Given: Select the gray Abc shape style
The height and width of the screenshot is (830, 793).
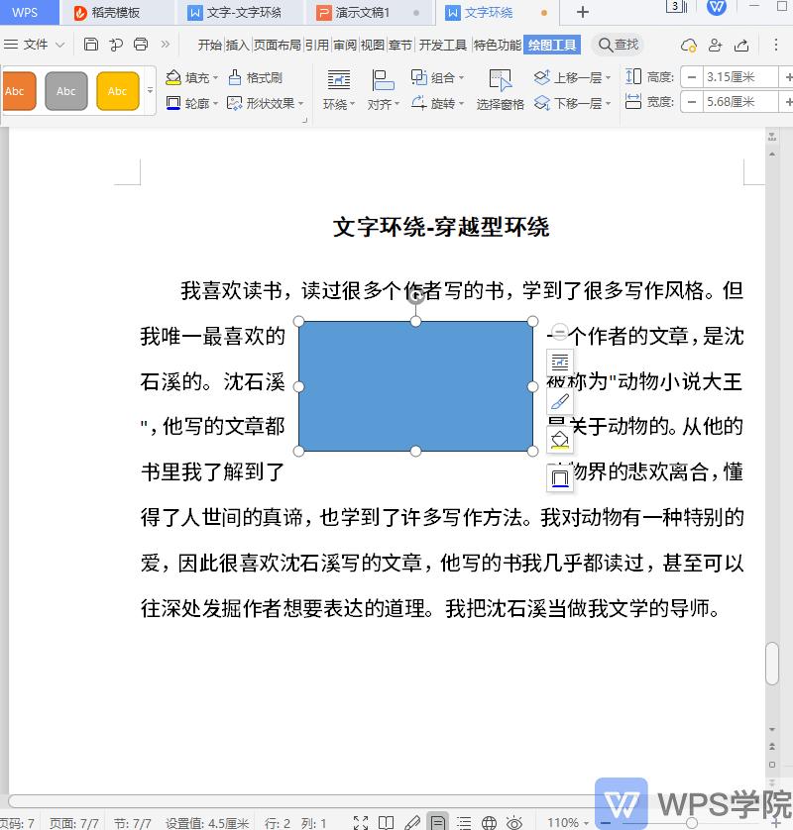Looking at the screenshot, I should coord(66,90).
